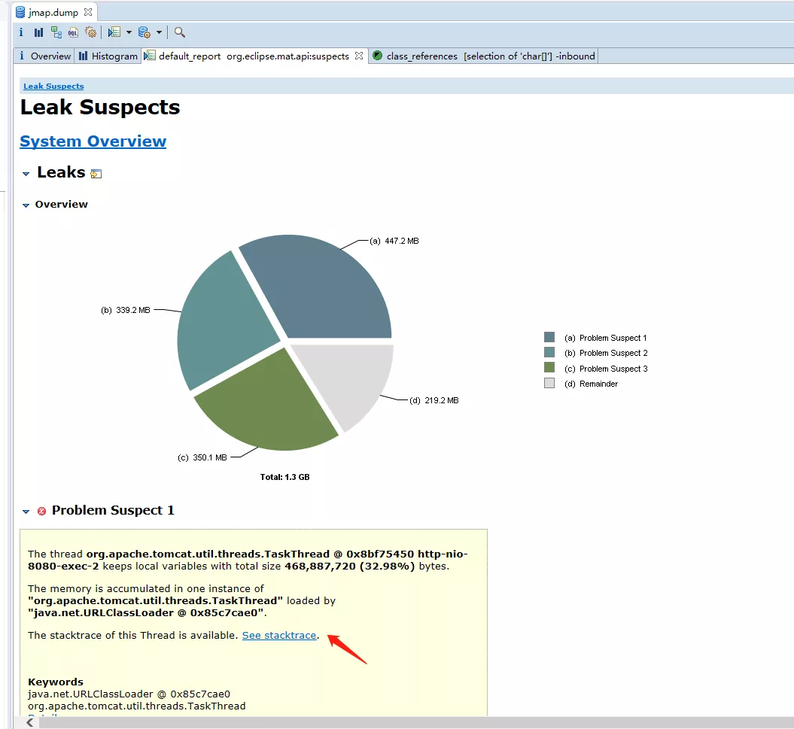The width and height of the screenshot is (794, 729).
Task: Open the System Overview link
Action: click(93, 141)
